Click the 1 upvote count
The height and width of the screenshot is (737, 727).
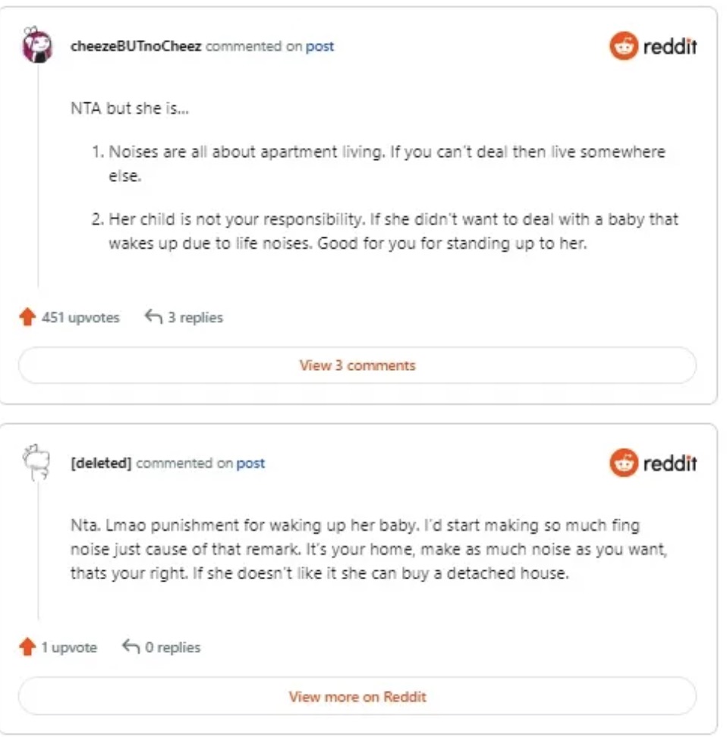click(69, 648)
